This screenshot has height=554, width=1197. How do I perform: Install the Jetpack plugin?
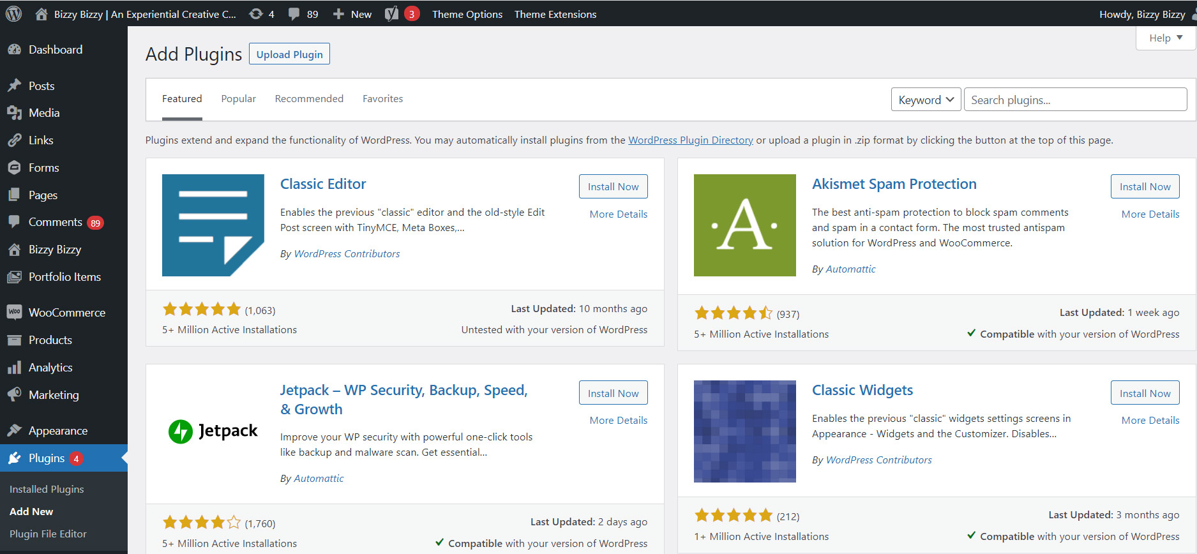point(614,393)
